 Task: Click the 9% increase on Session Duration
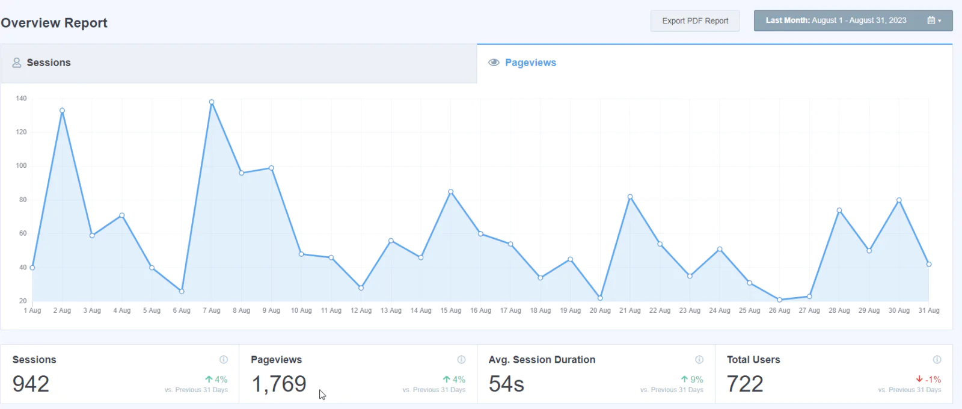coord(692,380)
